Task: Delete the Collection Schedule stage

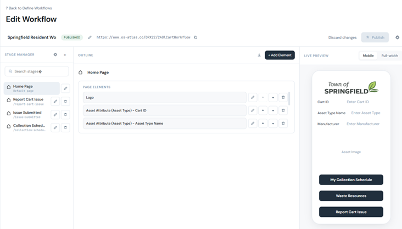Action: pos(65,127)
